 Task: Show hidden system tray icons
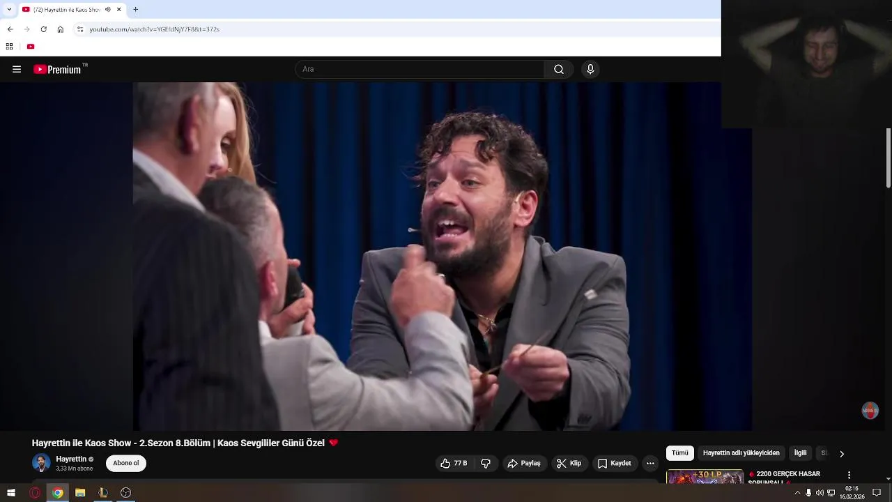pos(797,493)
